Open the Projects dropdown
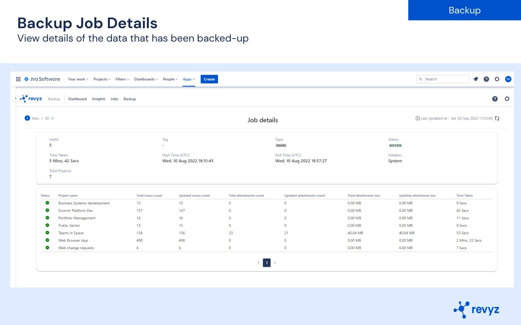 point(102,79)
